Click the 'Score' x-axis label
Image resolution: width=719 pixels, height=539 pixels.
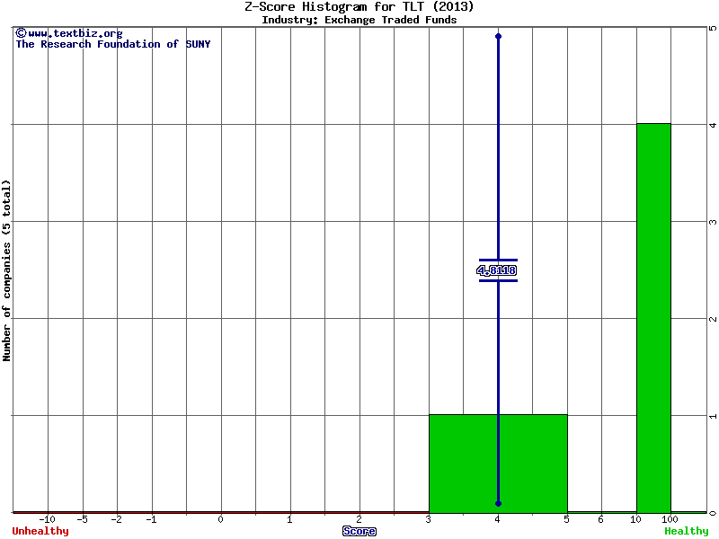tap(359, 531)
